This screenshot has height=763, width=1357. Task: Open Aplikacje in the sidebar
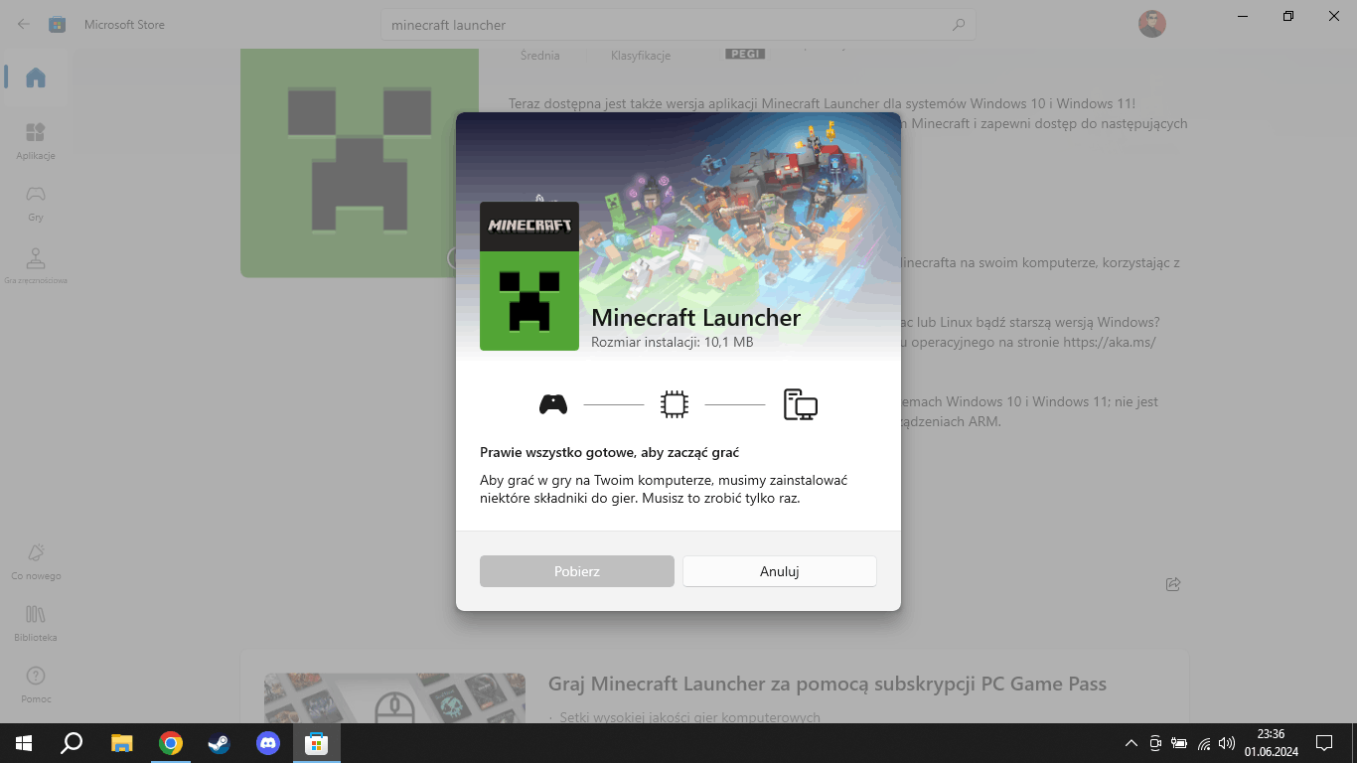tap(36, 141)
